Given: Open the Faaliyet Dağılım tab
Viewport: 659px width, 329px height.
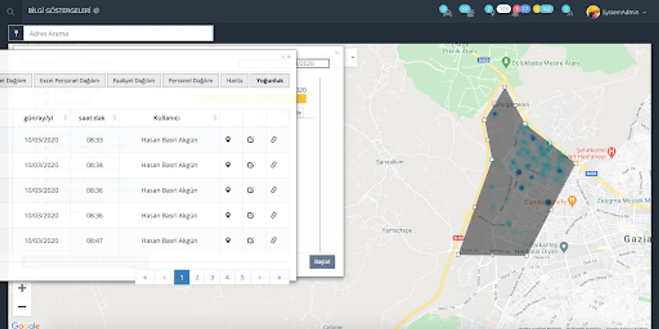Looking at the screenshot, I should [134, 80].
